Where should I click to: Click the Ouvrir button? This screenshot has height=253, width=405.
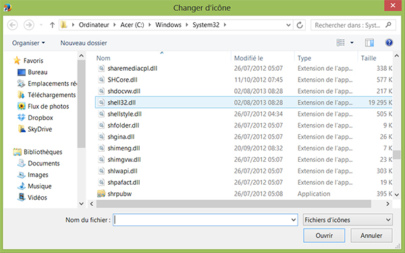pos(324,235)
